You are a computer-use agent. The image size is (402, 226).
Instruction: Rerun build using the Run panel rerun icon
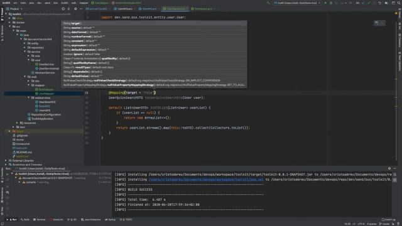click(8, 175)
